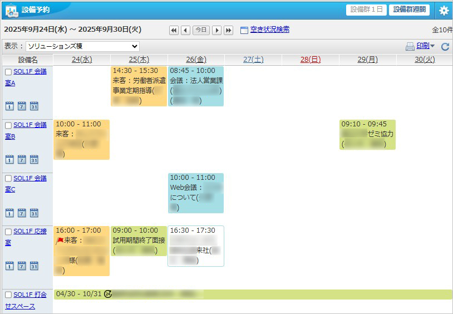
Task: Check the SOL1F 応接室 checkbox
Action: (x=8, y=232)
